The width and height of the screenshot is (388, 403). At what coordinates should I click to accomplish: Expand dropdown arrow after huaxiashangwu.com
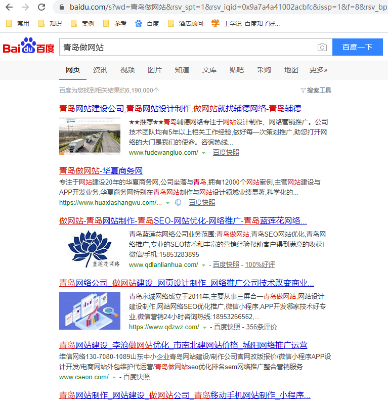pos(167,203)
